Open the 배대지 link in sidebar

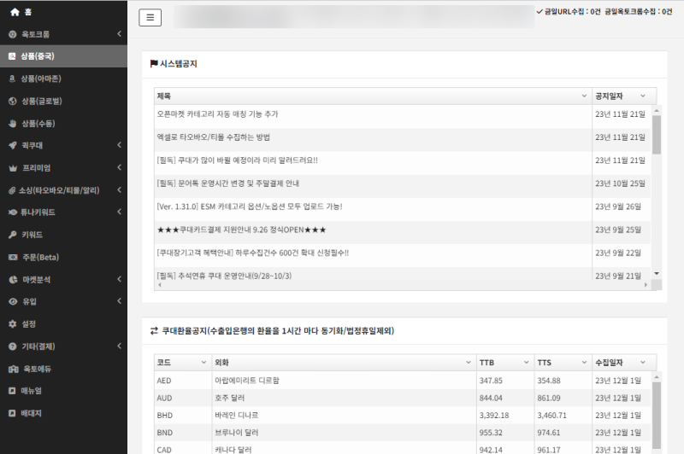[x=63, y=413]
